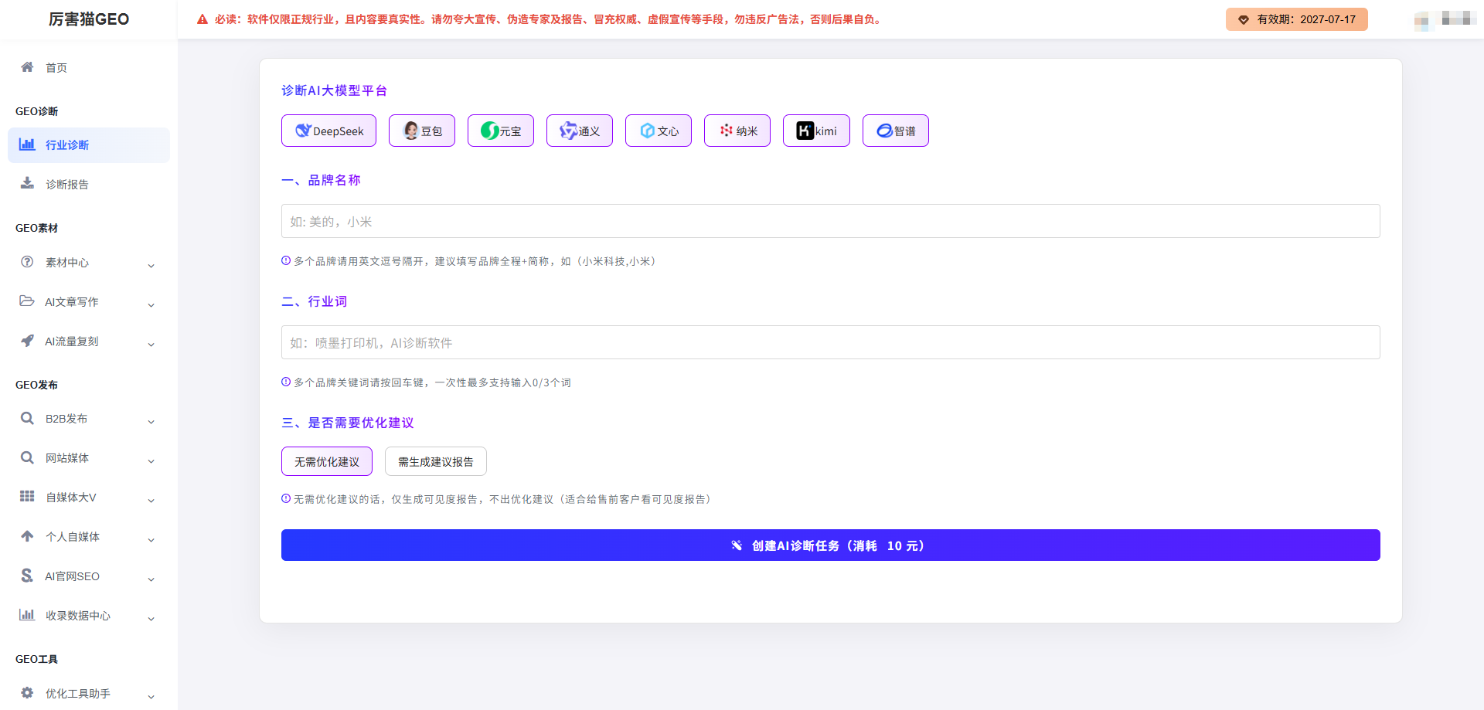Open the B2B发布 menu label

tap(66, 419)
